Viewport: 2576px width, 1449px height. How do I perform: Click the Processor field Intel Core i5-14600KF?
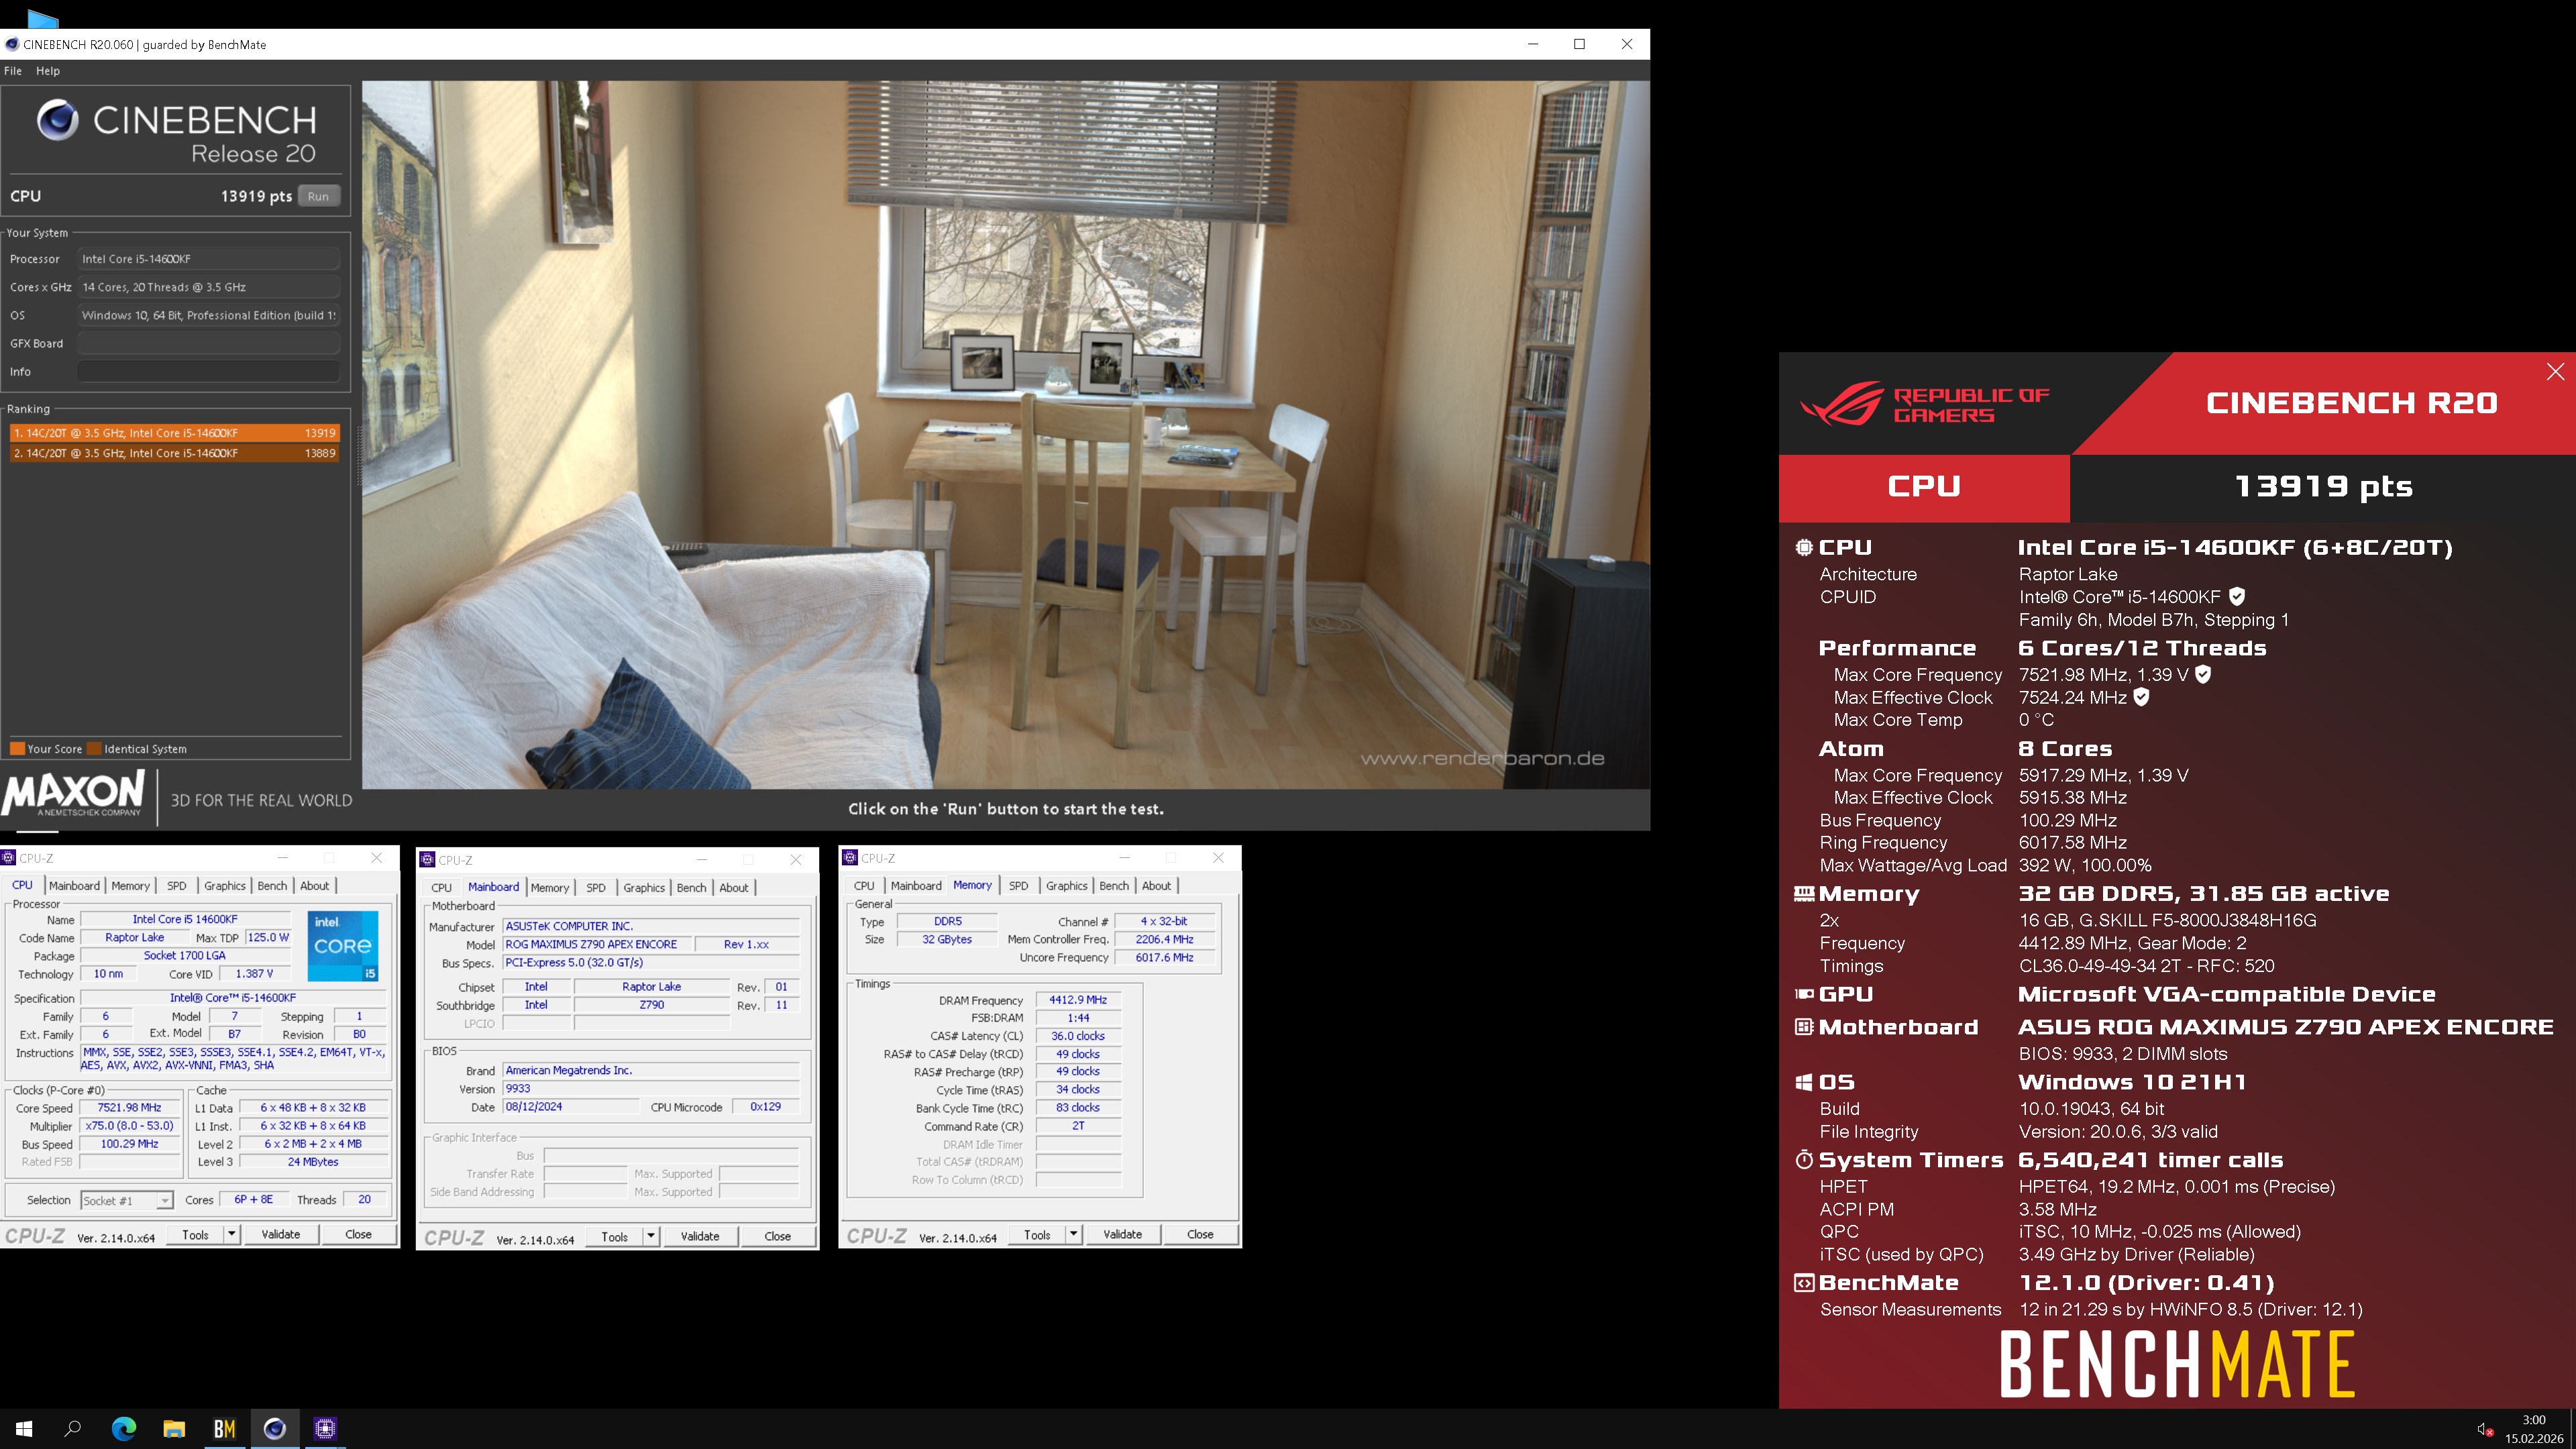pyautogui.click(x=209, y=259)
